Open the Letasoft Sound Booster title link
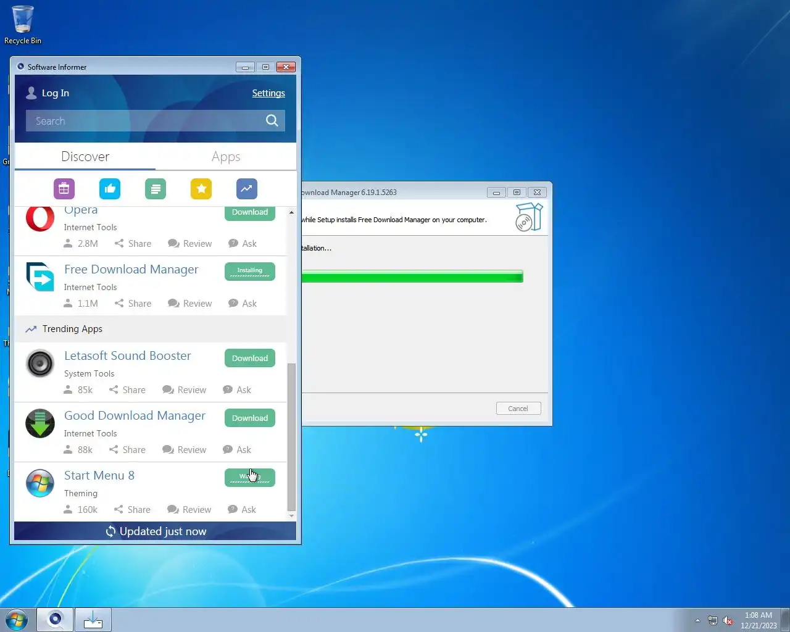The height and width of the screenshot is (632, 790). pyautogui.click(x=128, y=355)
